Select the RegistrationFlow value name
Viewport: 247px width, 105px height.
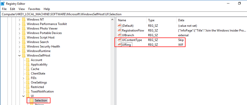click(x=133, y=30)
